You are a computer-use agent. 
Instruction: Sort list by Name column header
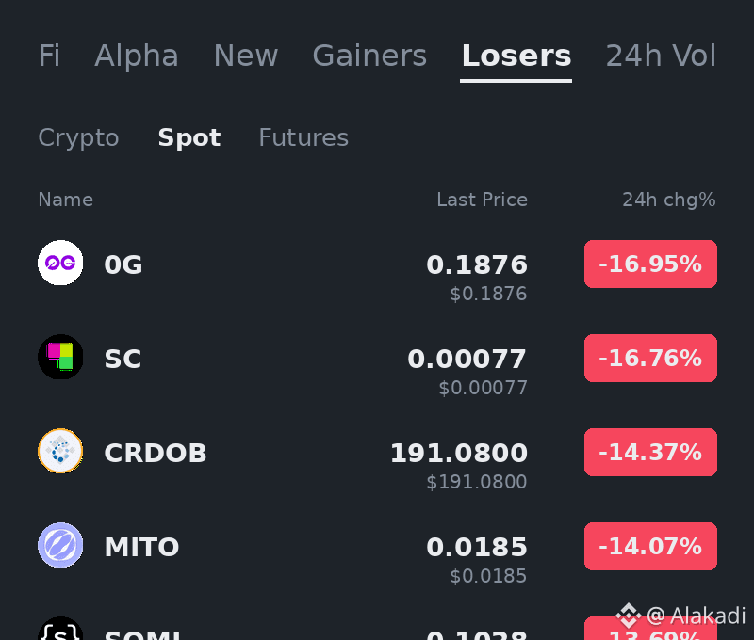65,200
